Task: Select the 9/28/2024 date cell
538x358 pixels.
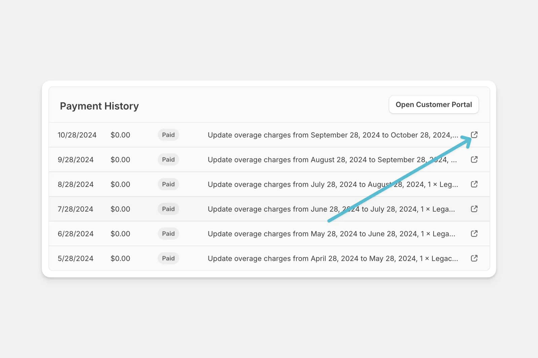Action: (x=76, y=160)
